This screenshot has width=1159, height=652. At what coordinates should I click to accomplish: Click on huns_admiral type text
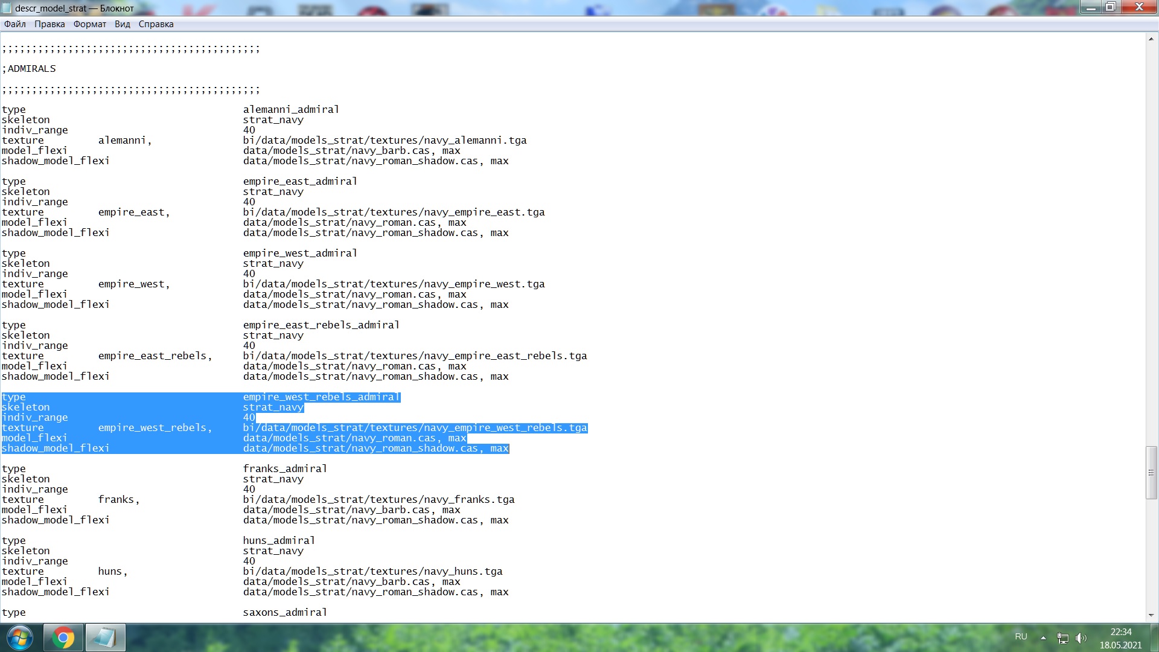(x=279, y=540)
